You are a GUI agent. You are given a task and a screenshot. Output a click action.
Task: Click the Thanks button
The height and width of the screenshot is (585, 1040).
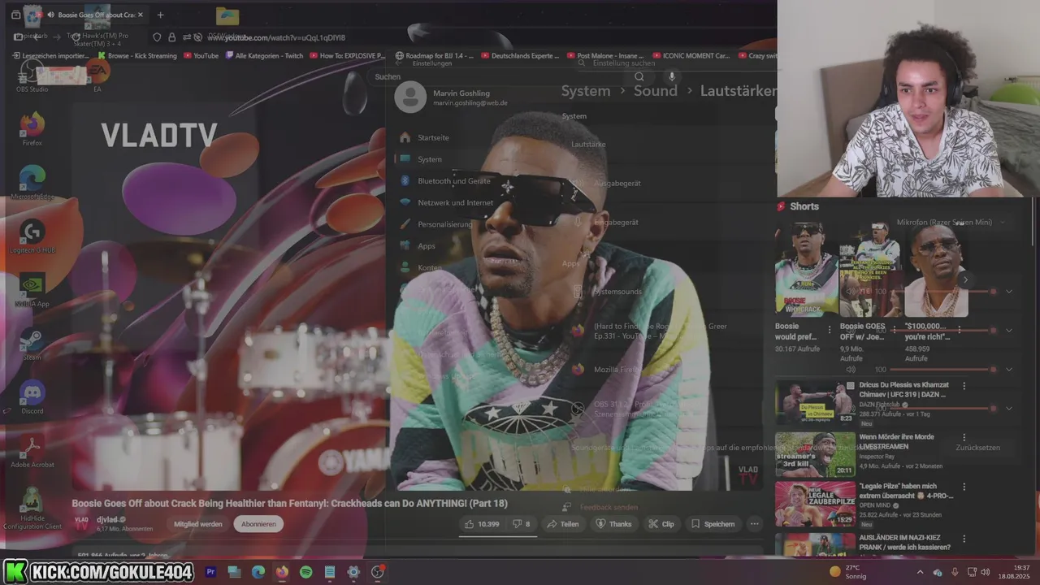coord(613,524)
